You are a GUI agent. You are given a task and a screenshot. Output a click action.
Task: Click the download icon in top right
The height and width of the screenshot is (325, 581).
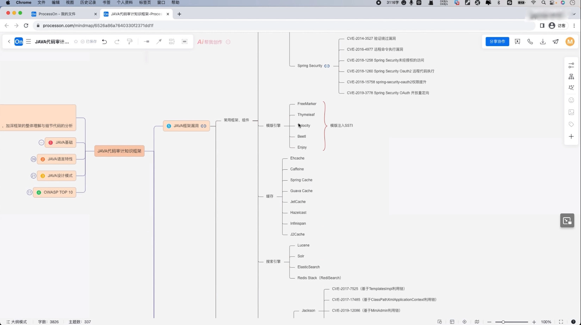point(543,42)
